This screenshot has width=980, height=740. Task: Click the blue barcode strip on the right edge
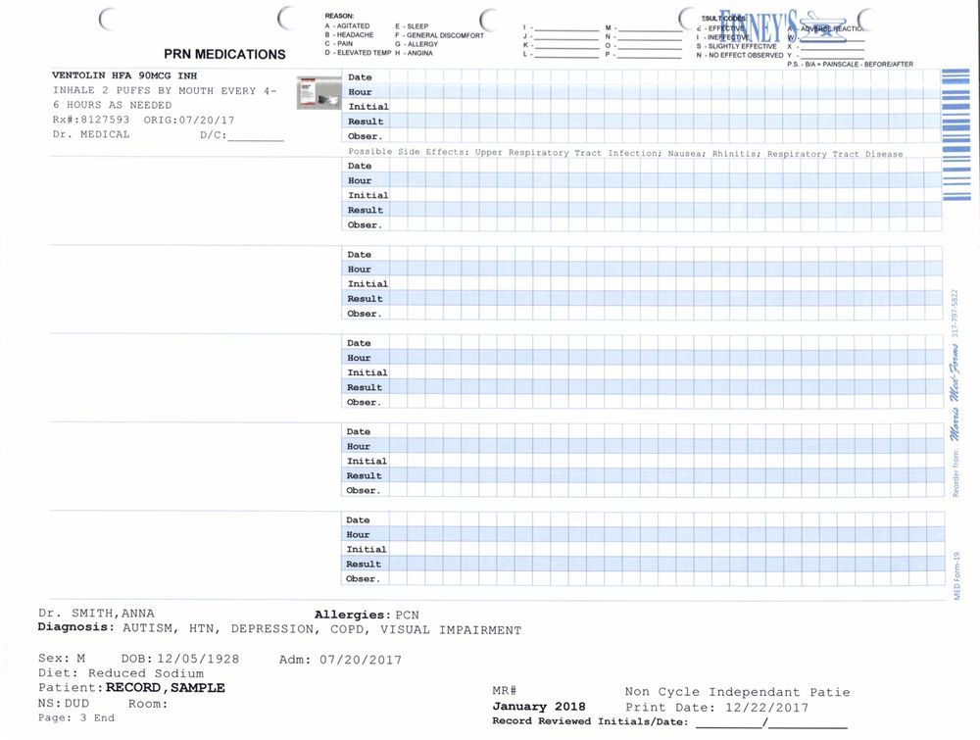pyautogui.click(x=955, y=134)
